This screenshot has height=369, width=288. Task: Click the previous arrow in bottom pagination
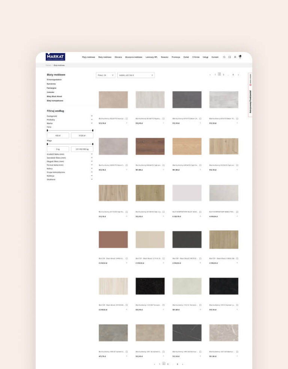coord(154,364)
